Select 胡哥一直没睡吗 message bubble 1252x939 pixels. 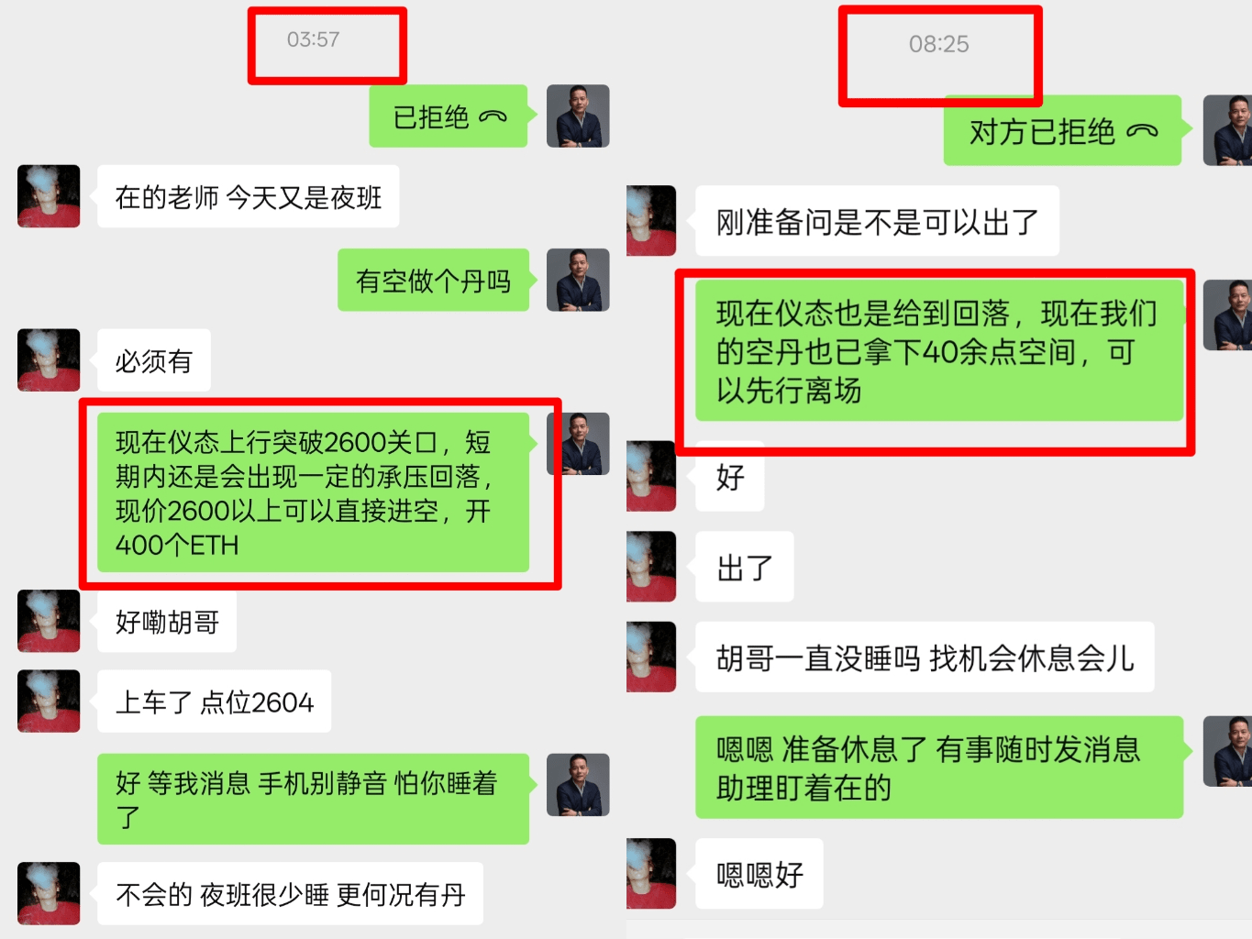(925, 657)
